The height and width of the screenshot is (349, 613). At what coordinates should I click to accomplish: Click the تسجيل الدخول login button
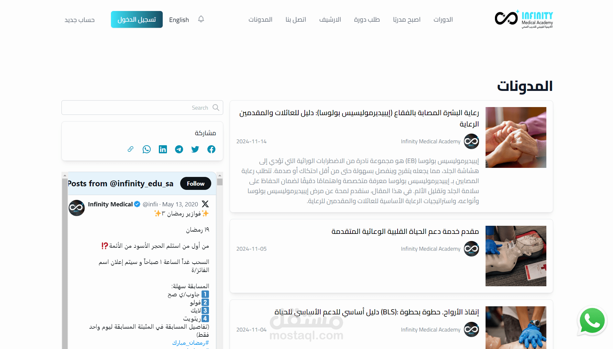137,19
